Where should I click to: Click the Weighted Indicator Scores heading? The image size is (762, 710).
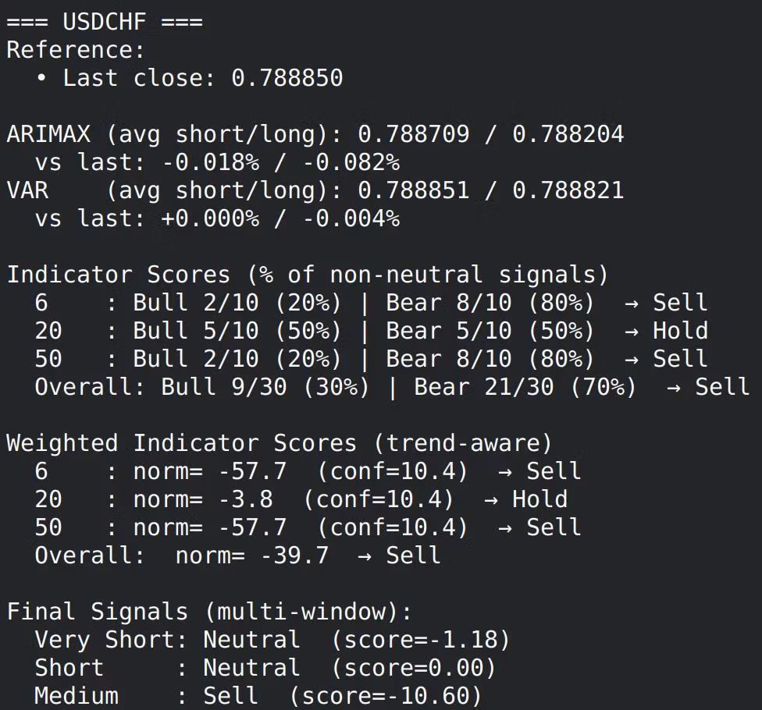click(x=279, y=443)
